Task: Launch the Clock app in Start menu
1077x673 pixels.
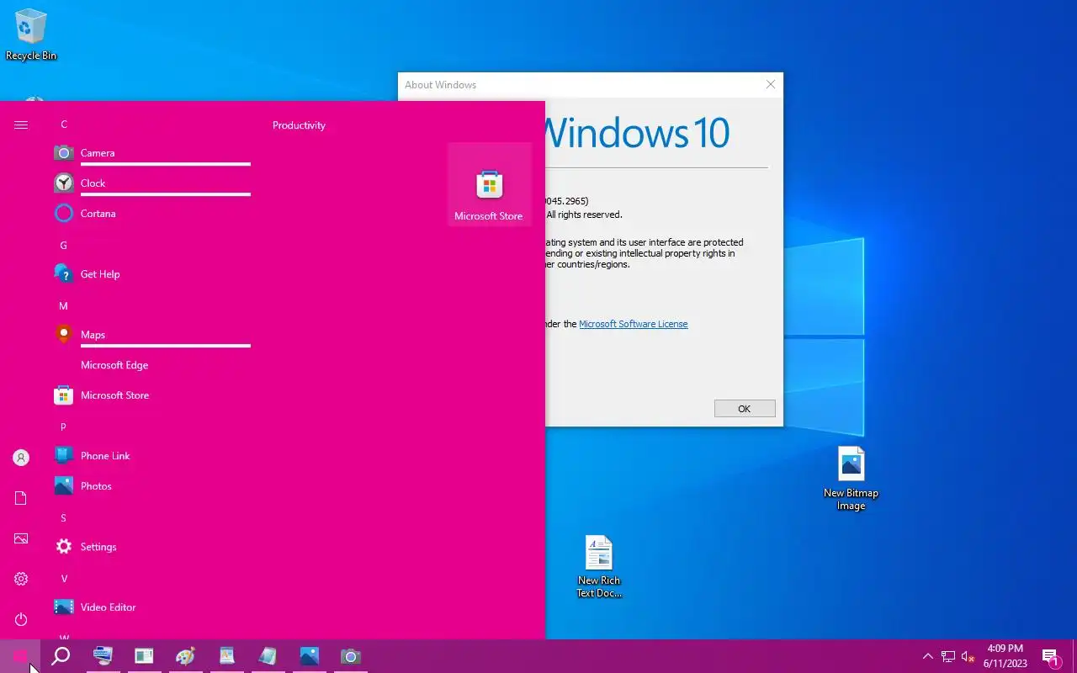Action: [151, 183]
